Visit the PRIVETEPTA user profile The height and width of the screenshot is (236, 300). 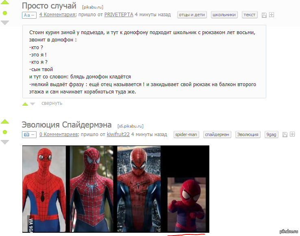[x=119, y=15]
